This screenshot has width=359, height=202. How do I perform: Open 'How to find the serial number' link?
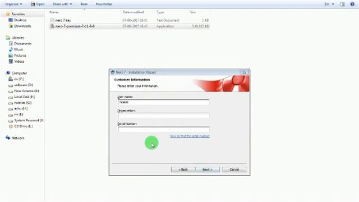[x=190, y=136]
